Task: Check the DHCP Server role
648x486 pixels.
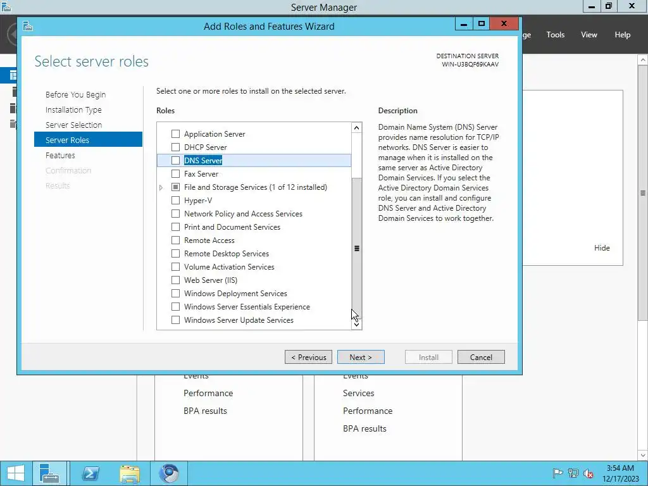Action: point(176,147)
